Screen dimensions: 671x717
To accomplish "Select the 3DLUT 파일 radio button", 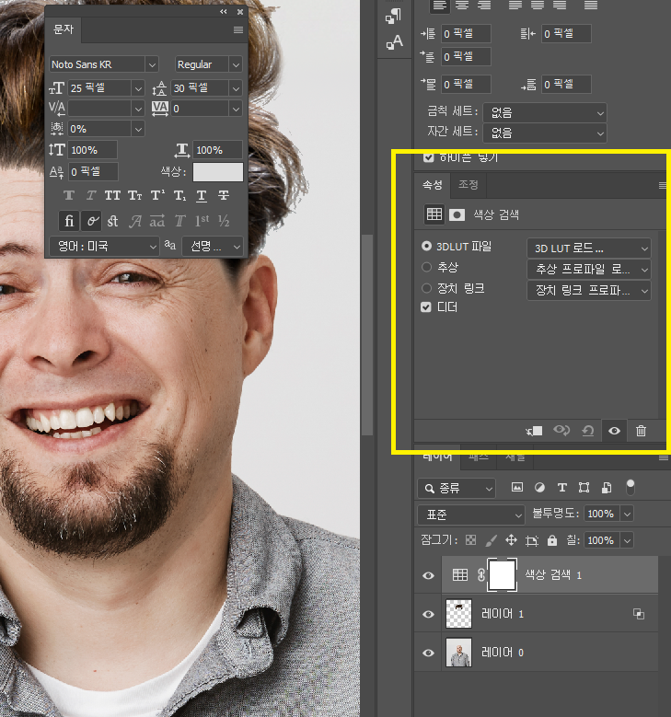I will (x=426, y=246).
